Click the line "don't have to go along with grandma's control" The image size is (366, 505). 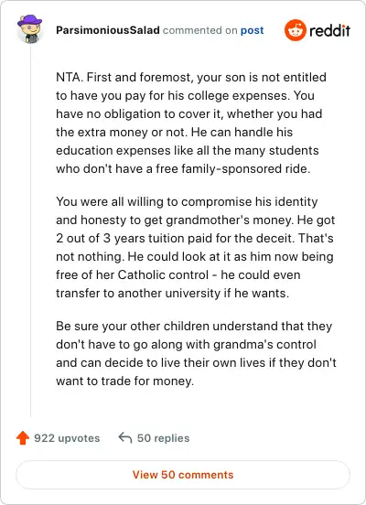pos(186,344)
